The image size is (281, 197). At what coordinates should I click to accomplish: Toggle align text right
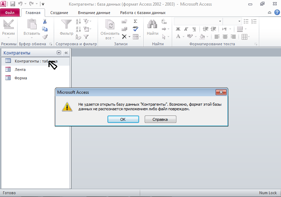coord(233,37)
